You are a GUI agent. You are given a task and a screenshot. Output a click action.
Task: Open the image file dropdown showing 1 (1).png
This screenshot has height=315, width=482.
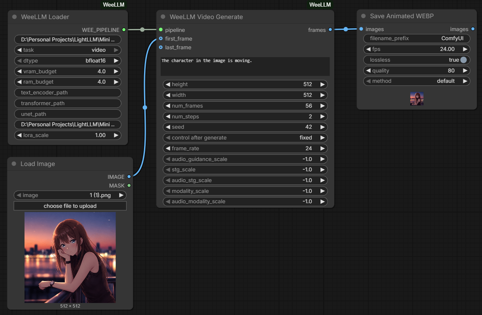coord(70,195)
